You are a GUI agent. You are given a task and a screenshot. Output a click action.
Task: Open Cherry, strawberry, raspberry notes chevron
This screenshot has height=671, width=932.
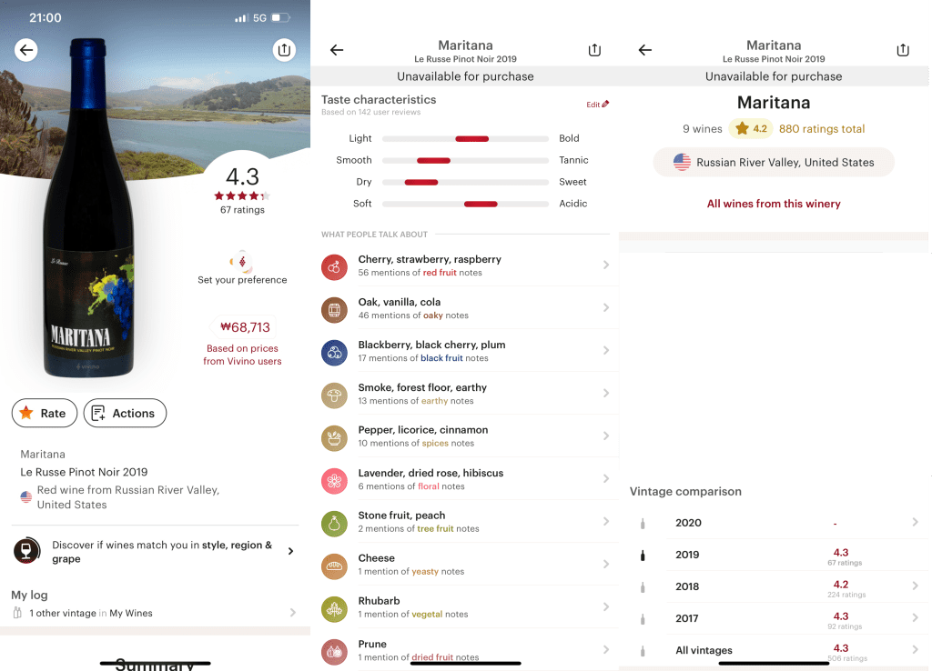click(605, 265)
